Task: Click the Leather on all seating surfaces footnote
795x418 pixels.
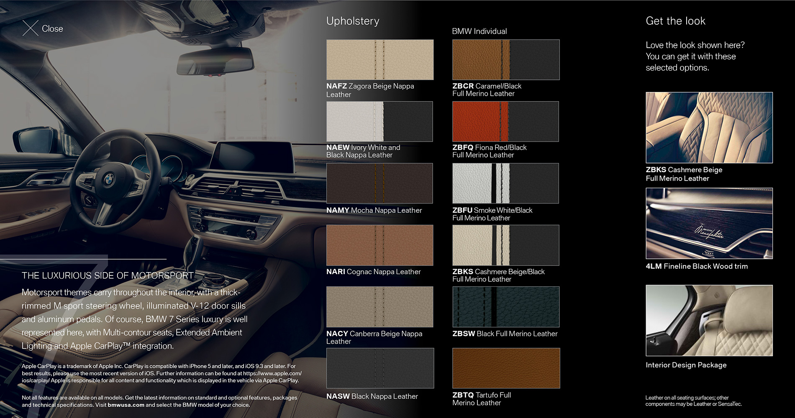Action: 693,401
